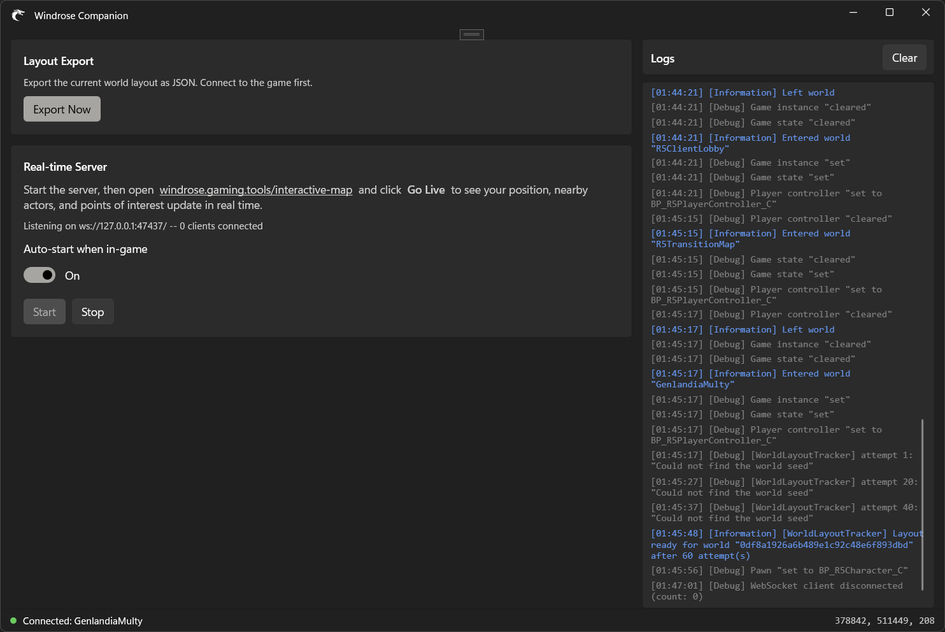This screenshot has width=945, height=632.
Task: Click the Logs panel vertical scrollbar
Action: click(922, 503)
